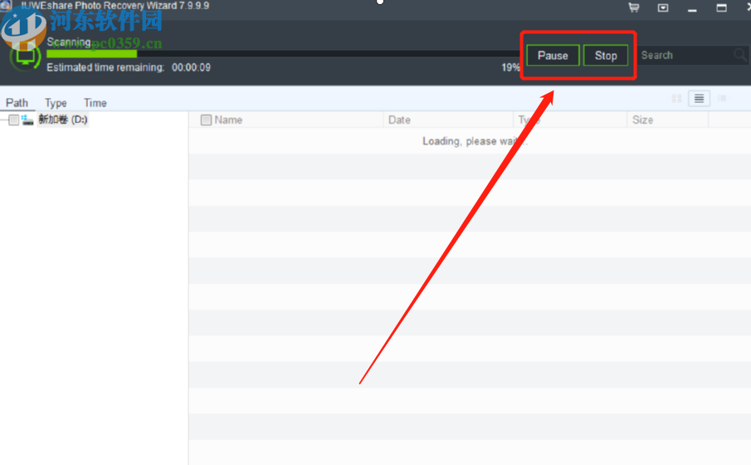Tick the checkbox for drive D:
Image resolution: width=751 pixels, height=465 pixels.
click(14, 120)
